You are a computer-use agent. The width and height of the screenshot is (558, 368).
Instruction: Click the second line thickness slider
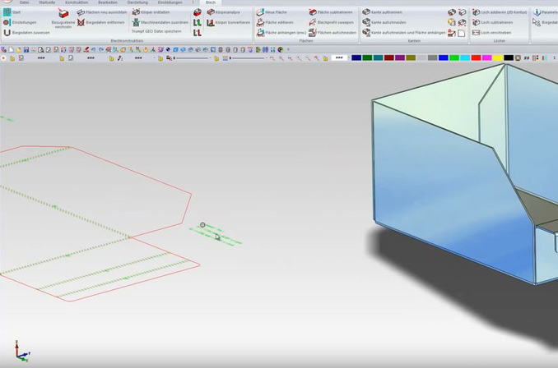[248, 58]
